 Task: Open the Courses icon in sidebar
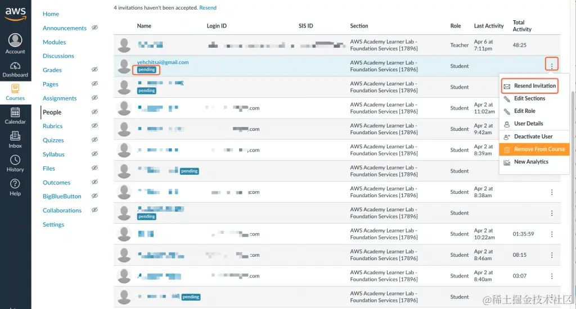tap(15, 88)
